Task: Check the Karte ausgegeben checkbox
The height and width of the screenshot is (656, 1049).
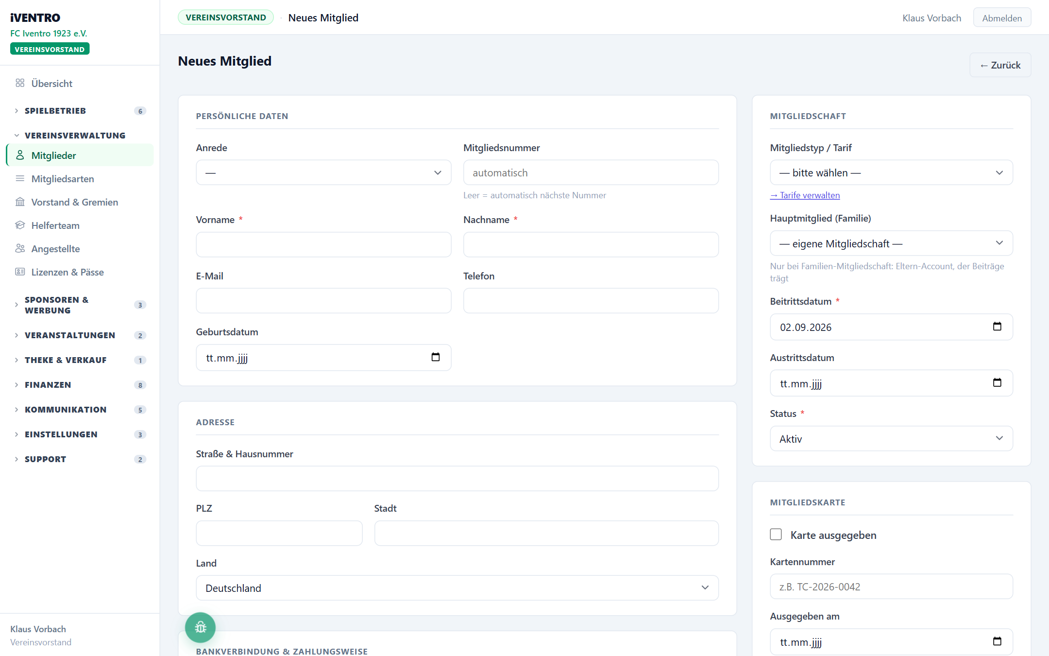Action: click(776, 535)
